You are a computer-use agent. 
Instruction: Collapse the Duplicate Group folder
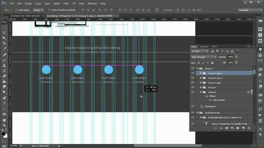click(x=198, y=113)
